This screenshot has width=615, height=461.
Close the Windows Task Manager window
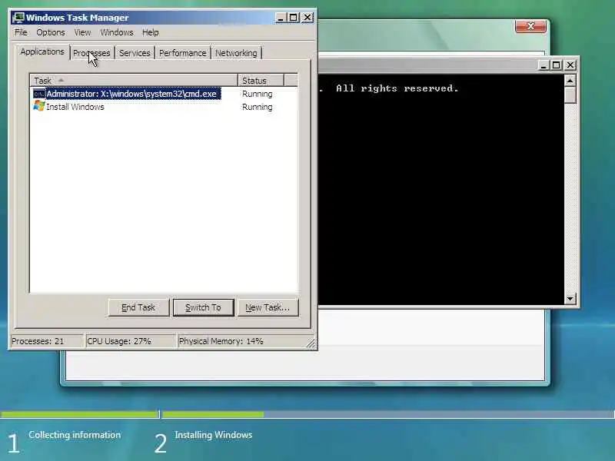point(307,18)
